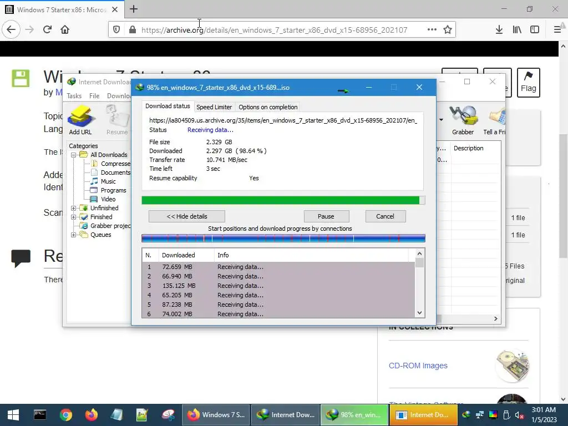Open the File menu in IDM
This screenshot has width=568, height=426.
coord(94,95)
